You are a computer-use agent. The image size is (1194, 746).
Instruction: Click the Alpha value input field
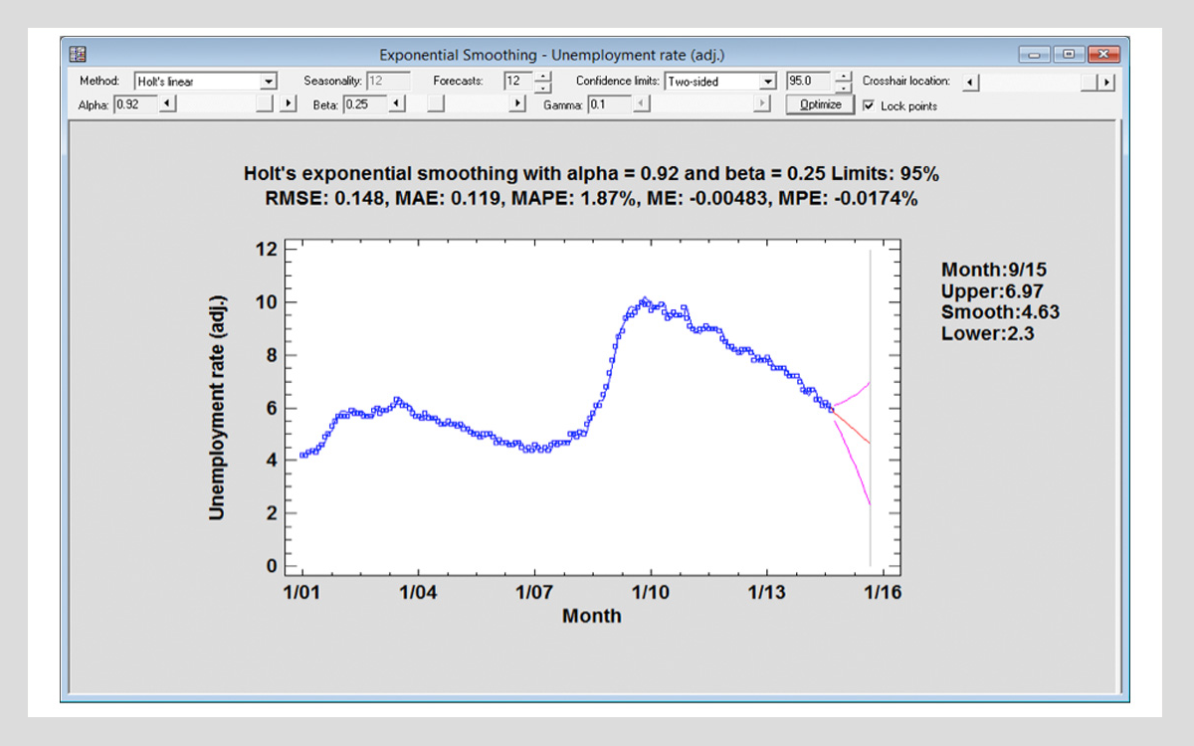pyautogui.click(x=134, y=103)
